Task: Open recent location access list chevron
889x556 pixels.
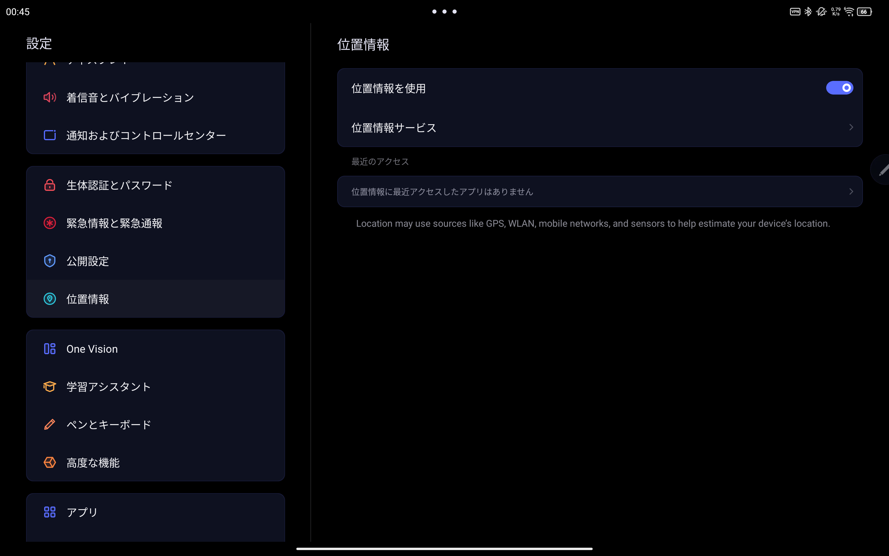Action: 851,191
